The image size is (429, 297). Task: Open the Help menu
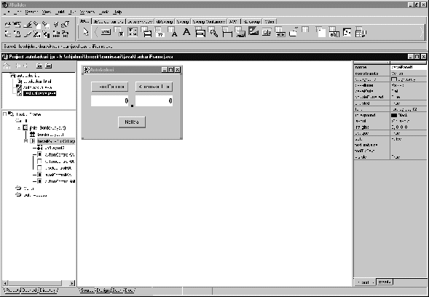(118, 12)
